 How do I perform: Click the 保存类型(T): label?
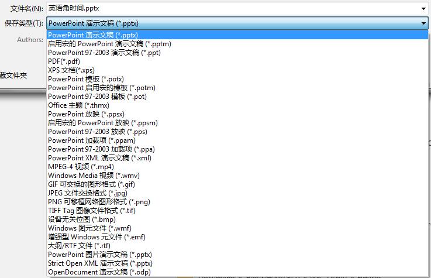click(24, 23)
